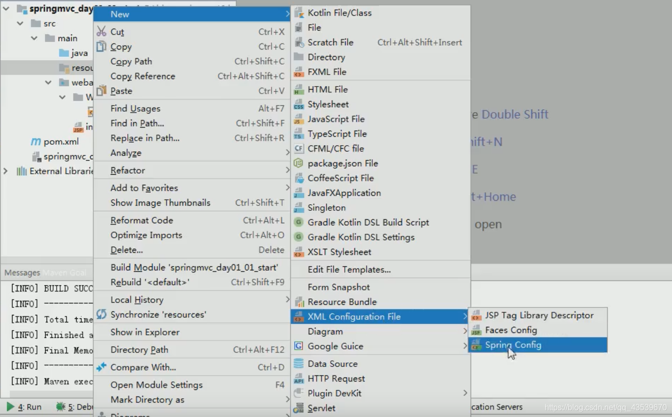
Task: Select Copy Path menu entry
Action: (x=192, y=61)
